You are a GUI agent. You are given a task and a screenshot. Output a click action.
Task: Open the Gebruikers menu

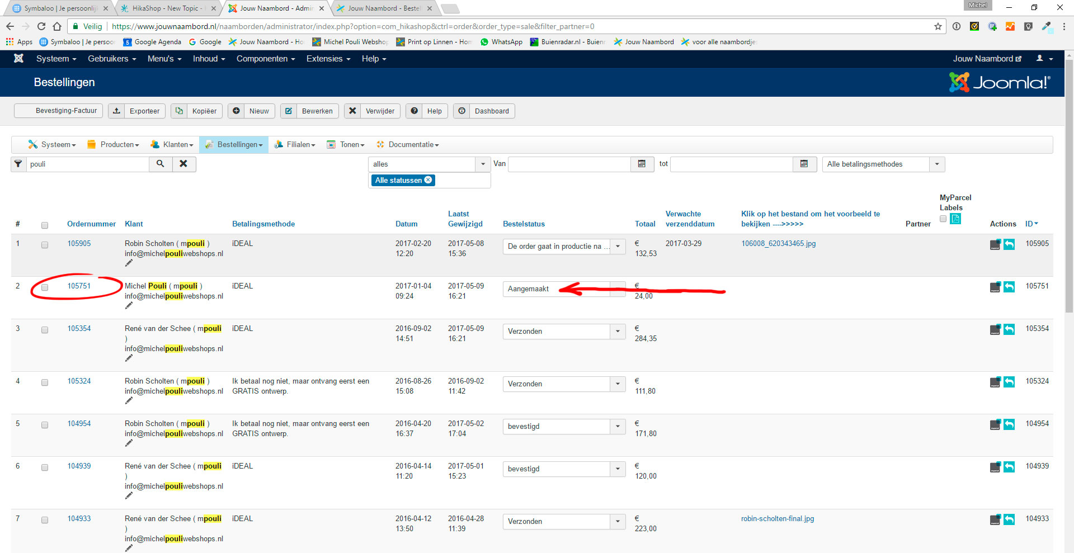112,59
